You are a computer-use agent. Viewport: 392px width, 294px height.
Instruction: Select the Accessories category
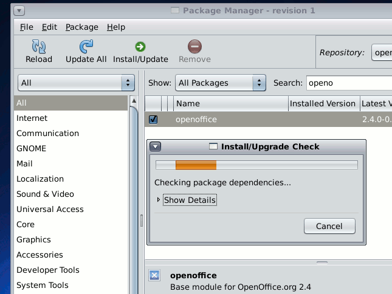(x=70, y=255)
